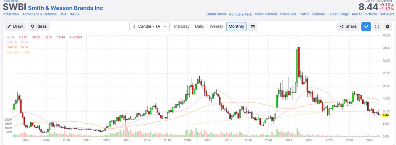The image size is (396, 145).
Task: Open the Ideas panel
Action: 39,26
